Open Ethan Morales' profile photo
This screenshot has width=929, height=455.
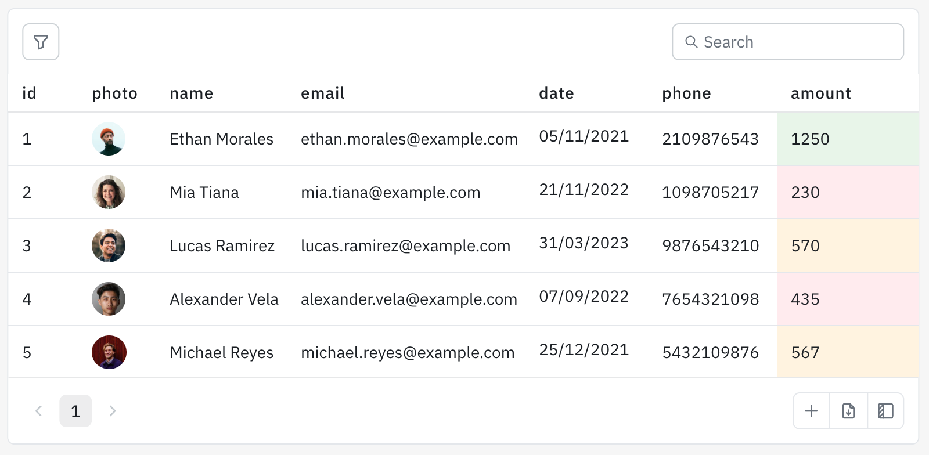tap(109, 139)
